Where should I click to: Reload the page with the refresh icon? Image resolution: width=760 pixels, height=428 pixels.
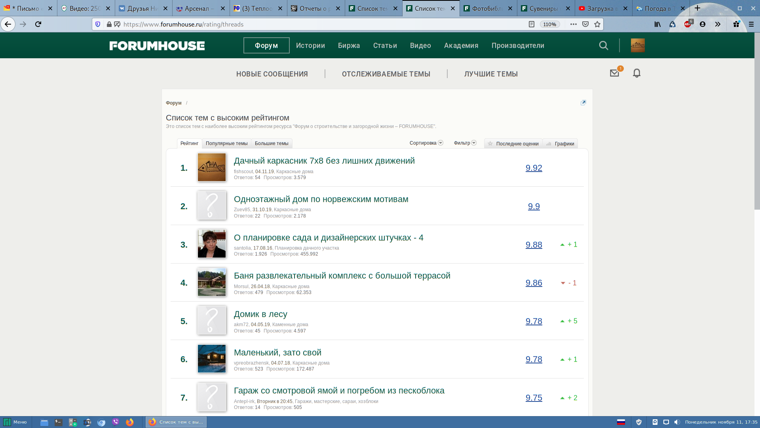pyautogui.click(x=38, y=24)
